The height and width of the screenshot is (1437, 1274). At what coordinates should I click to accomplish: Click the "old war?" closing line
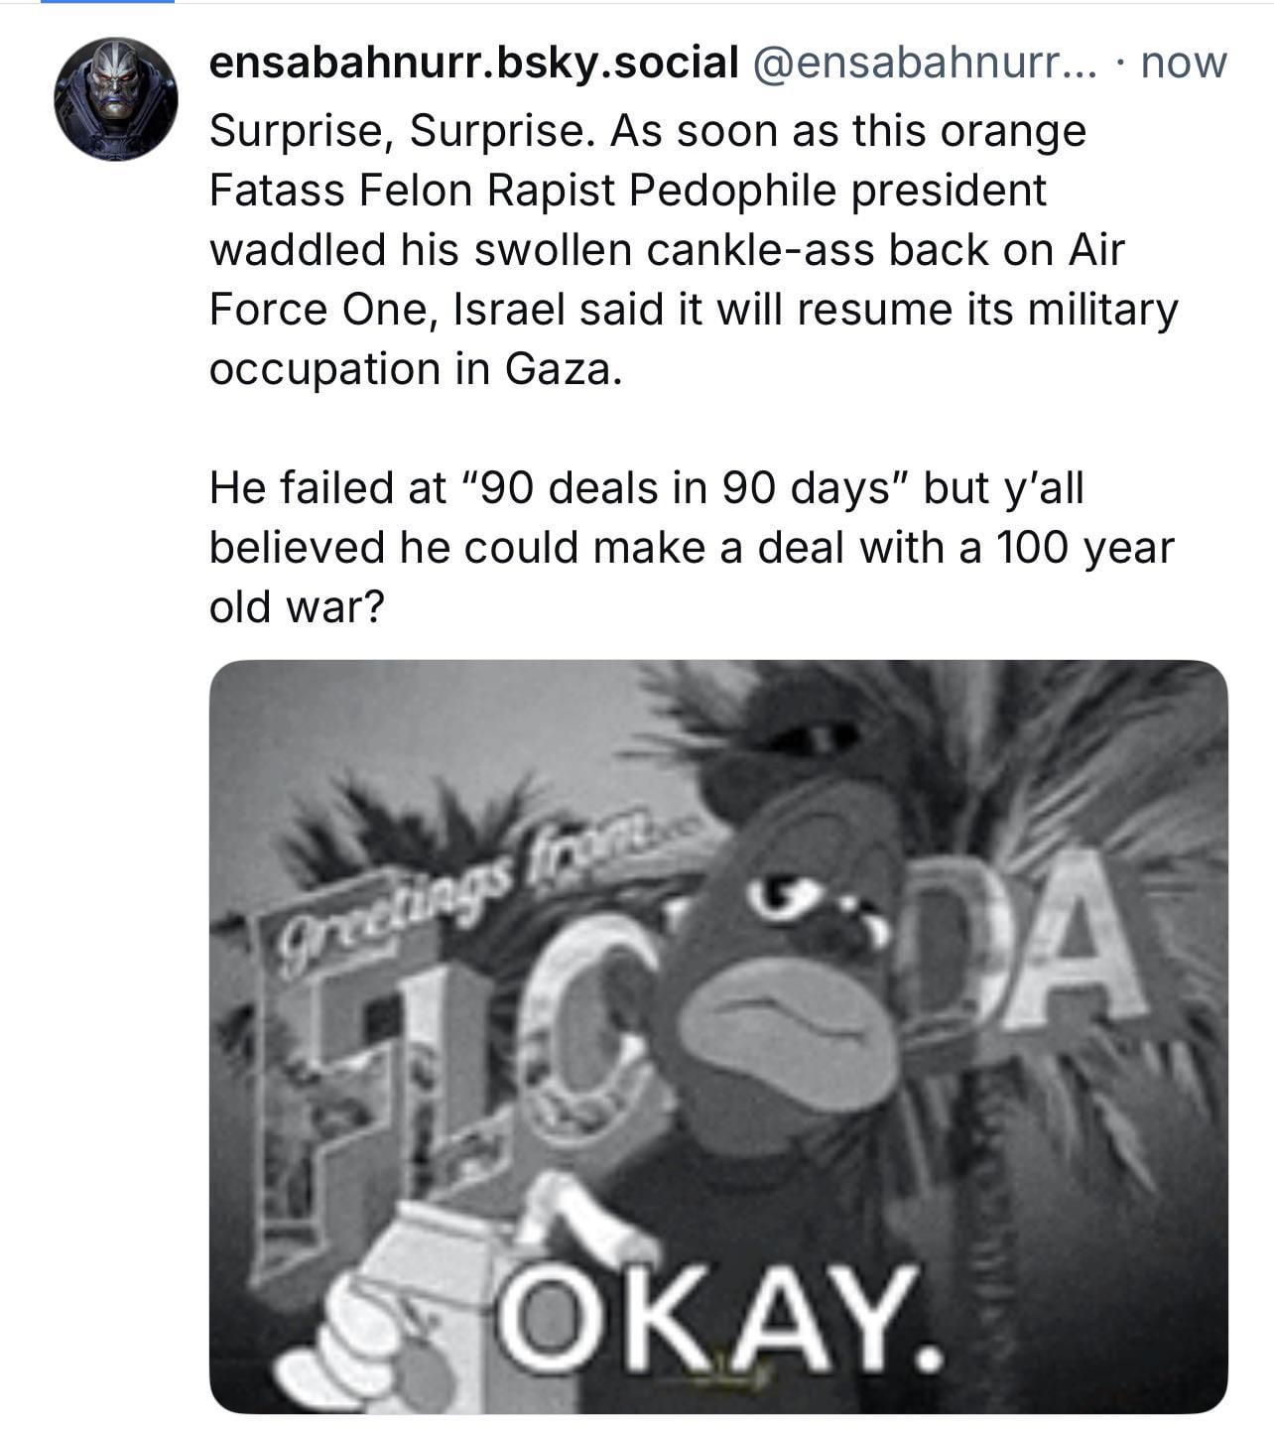click(x=296, y=607)
